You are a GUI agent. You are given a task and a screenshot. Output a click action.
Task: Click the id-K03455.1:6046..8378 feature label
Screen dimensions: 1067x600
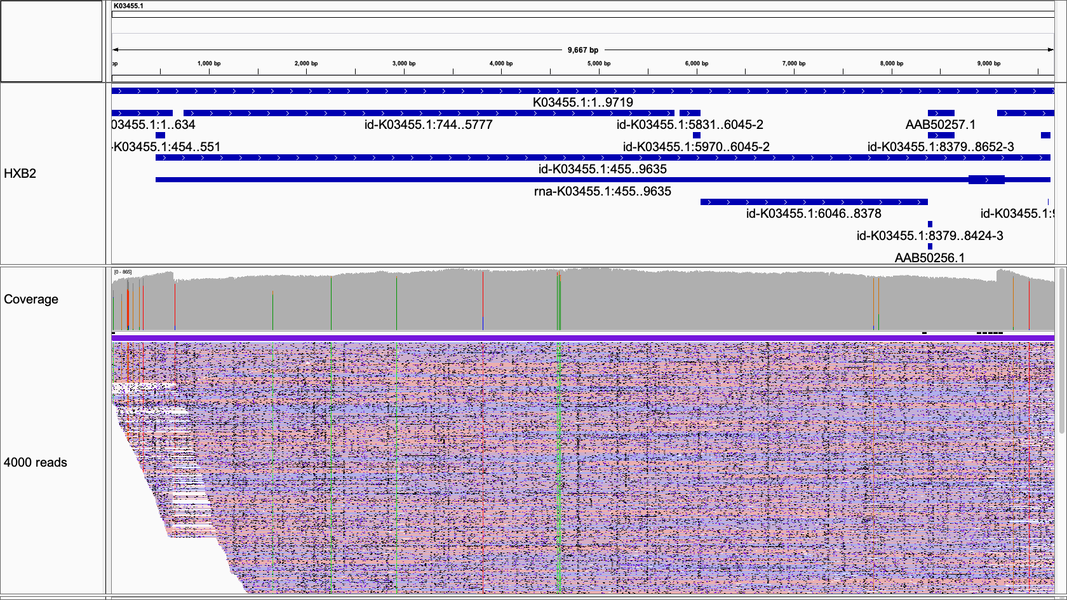[x=814, y=213]
